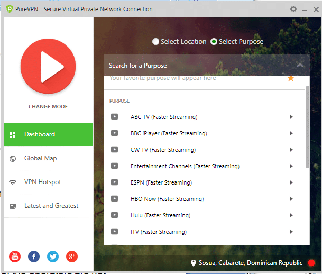
Task: Open the PureVPN YouTube page icon
Action: coord(15,257)
